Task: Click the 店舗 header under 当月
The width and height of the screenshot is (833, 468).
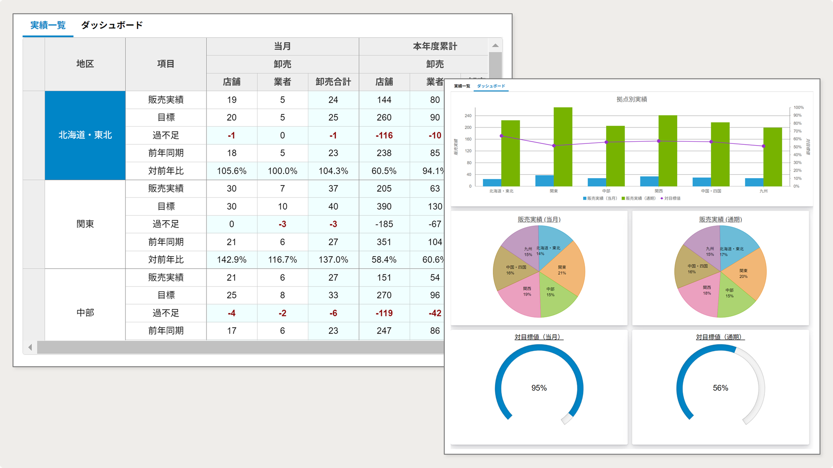Action: pyautogui.click(x=232, y=82)
